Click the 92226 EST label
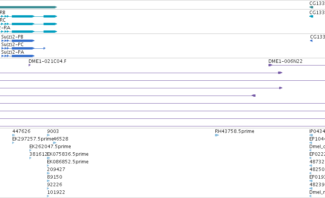The height and width of the screenshot is (198, 325). (x=55, y=185)
